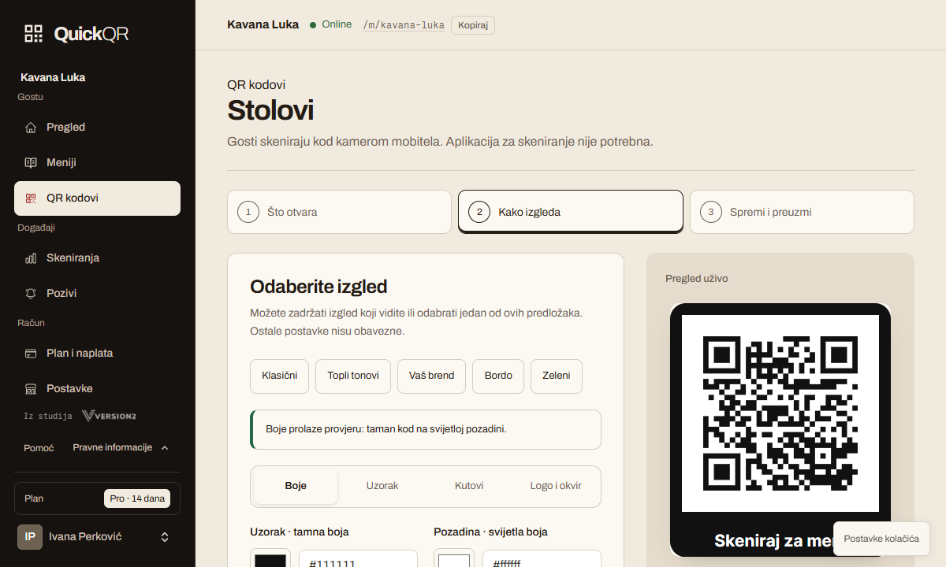Open the Pozivi sidebar item

97,294
